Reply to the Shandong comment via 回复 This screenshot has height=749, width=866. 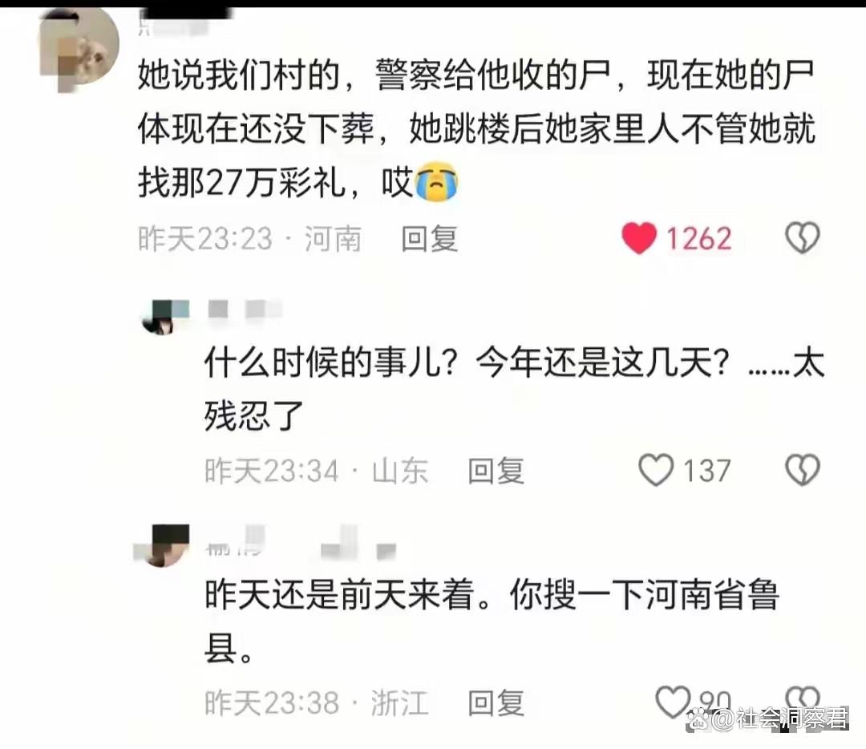pyautogui.click(x=496, y=471)
